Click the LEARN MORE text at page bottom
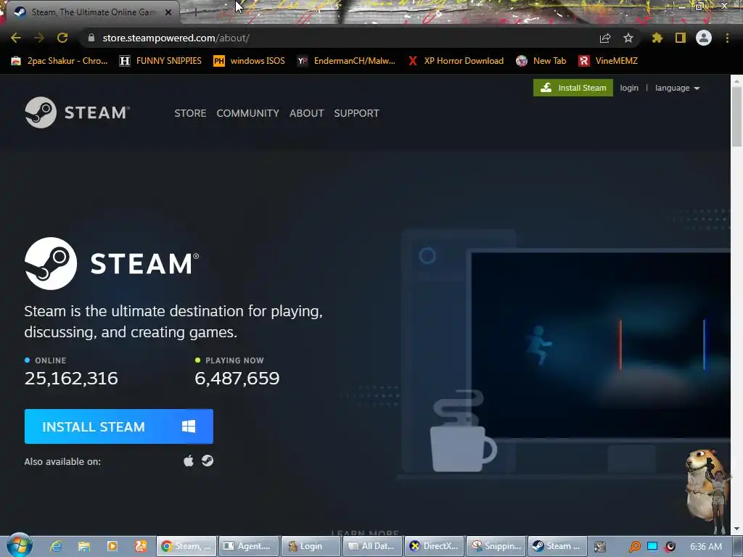Screen dimensions: 743x557 coord(365,533)
